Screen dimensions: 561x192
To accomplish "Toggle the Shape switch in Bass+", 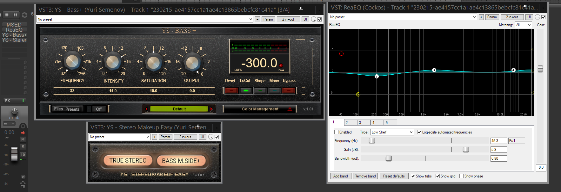I will coord(260,91).
